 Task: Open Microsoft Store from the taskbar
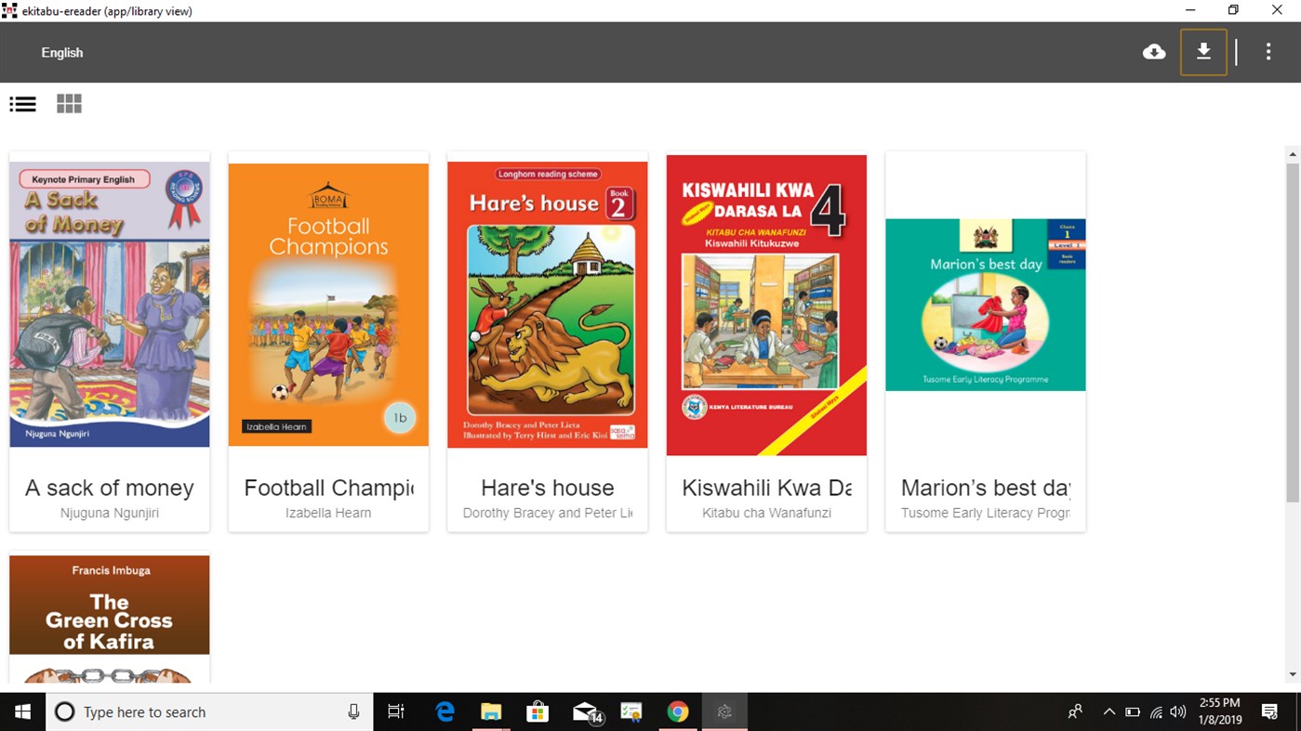click(x=538, y=711)
